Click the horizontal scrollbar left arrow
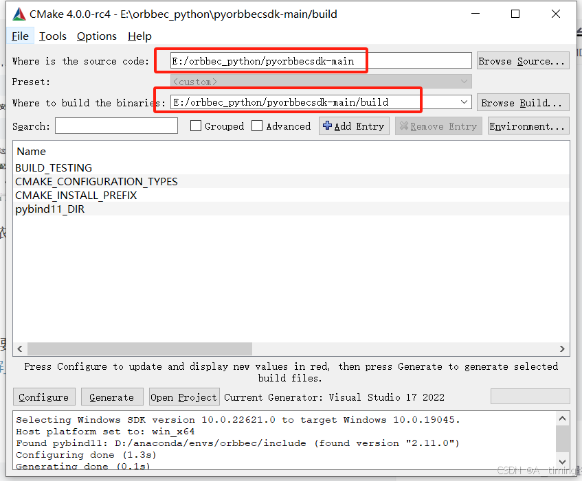Screen dimensions: 582x481 [x=20, y=349]
